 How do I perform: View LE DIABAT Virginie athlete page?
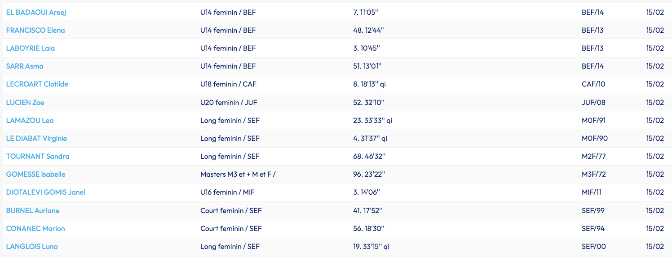coord(36,138)
